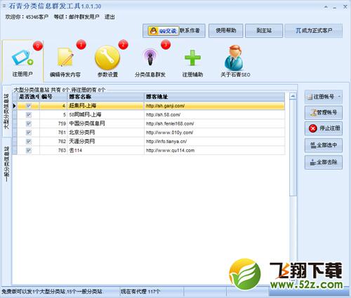The height and width of the screenshot is (298, 351).
Task: Click the 全部去除 button
Action: [x=324, y=162]
